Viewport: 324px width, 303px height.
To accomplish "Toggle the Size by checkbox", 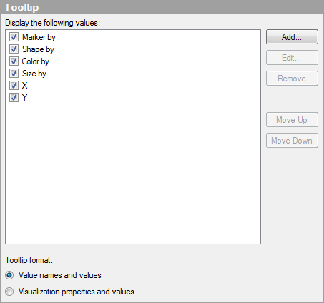I will [x=14, y=74].
